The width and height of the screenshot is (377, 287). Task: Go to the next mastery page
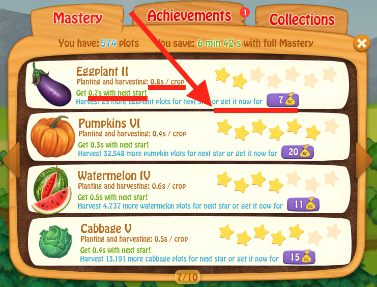(x=364, y=160)
